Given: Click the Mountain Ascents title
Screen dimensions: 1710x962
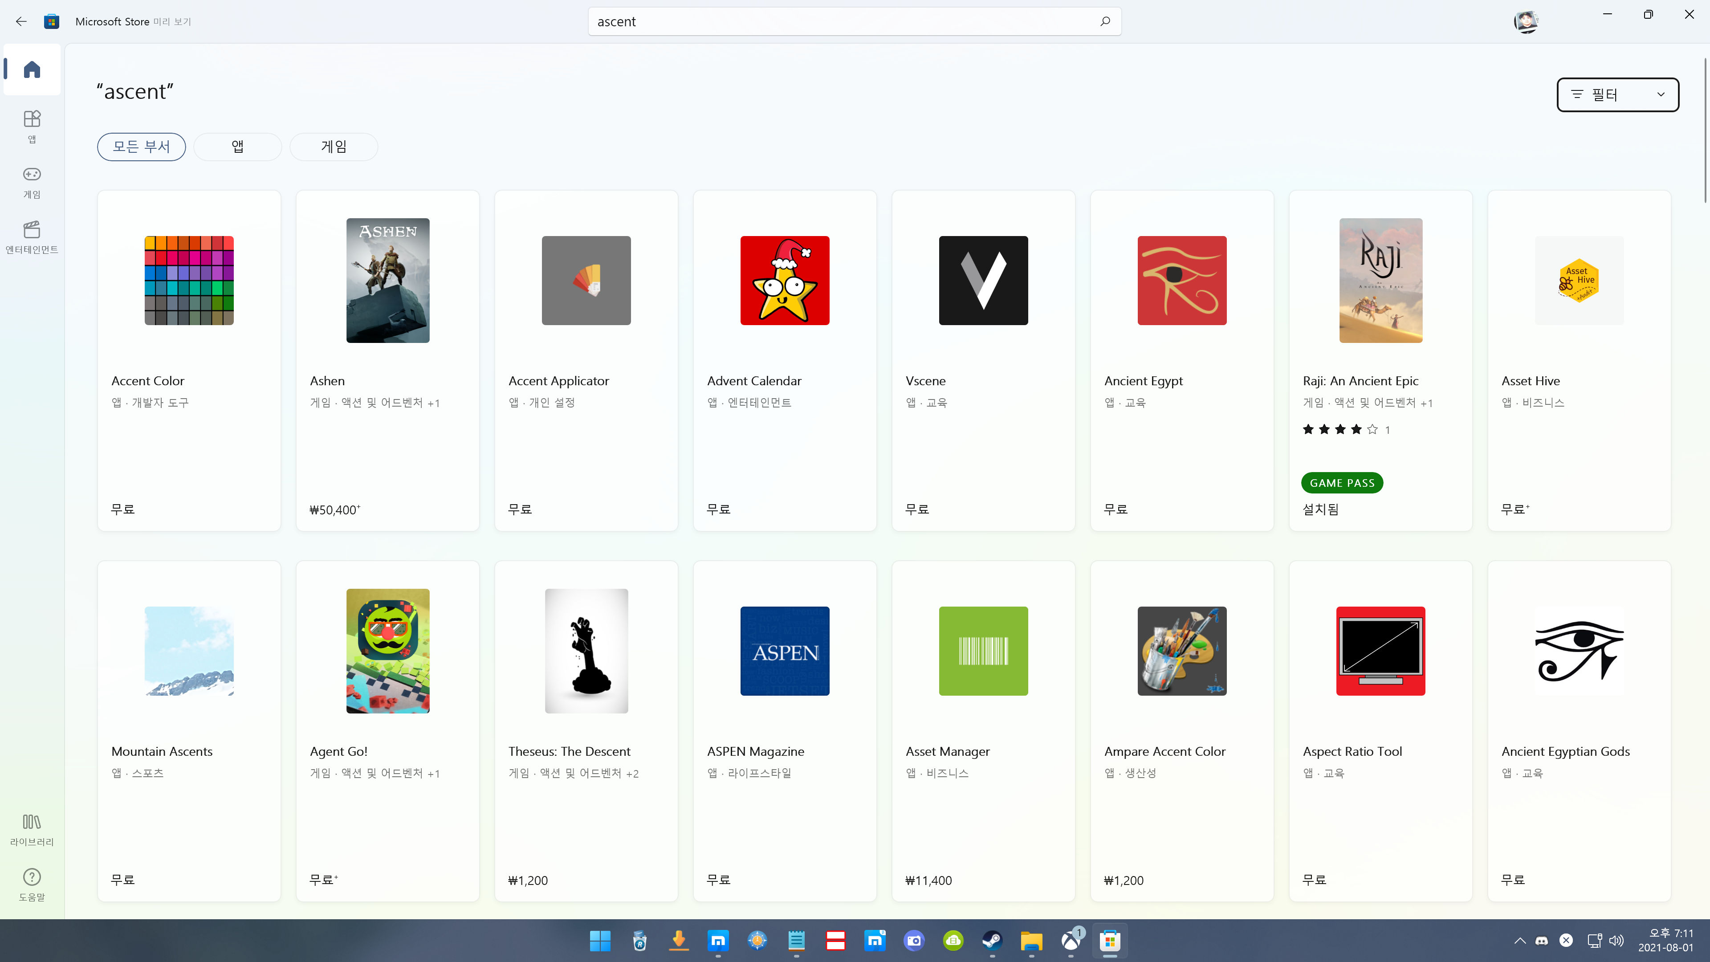Looking at the screenshot, I should pos(162,751).
